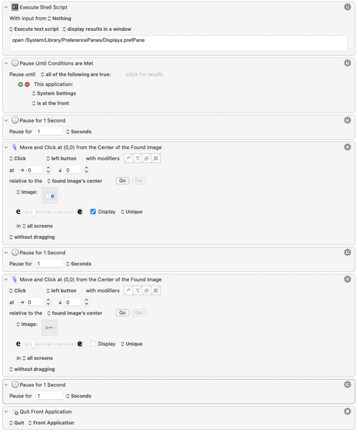Screen dimensions: 358x432
Task: Open the 'display results in a window' dropdown
Action: 97,29
